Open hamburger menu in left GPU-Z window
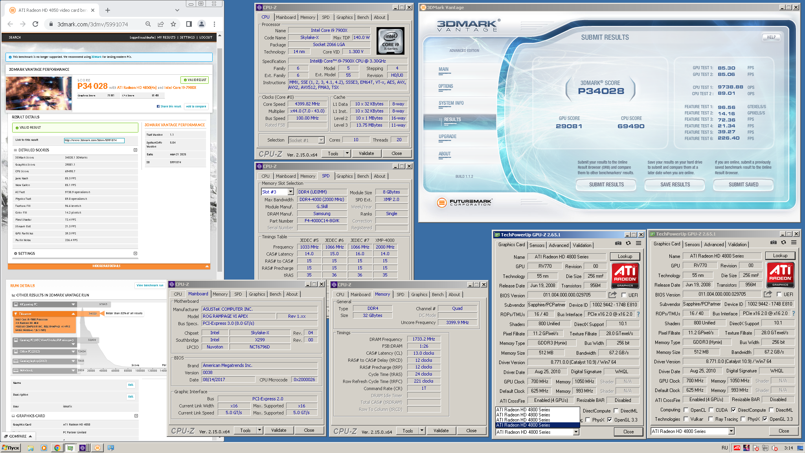The image size is (805, 453). [639, 243]
